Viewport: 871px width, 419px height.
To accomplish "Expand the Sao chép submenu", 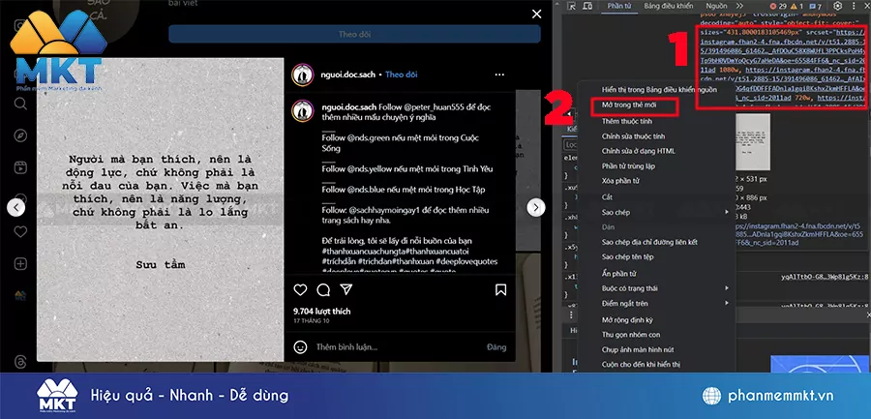I will (x=656, y=212).
